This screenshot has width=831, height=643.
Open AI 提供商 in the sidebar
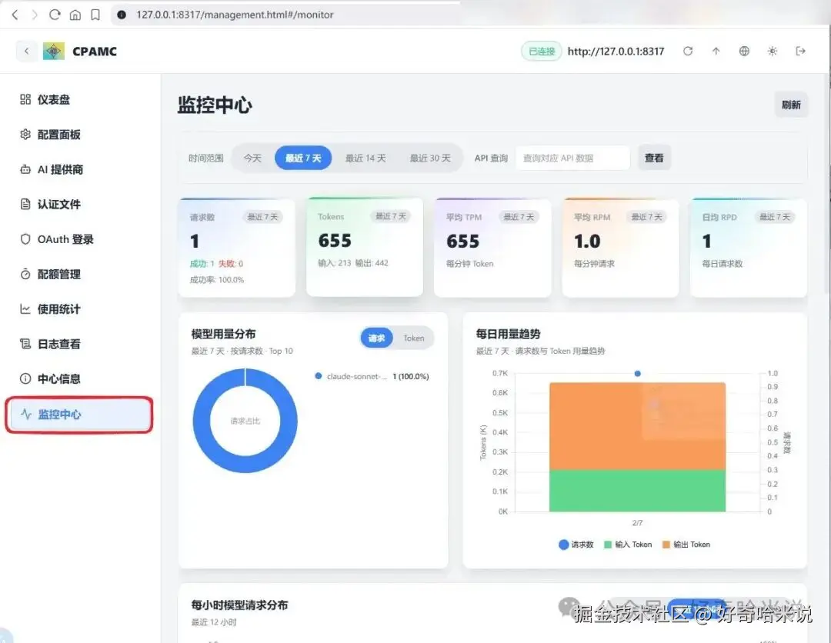tap(79, 169)
